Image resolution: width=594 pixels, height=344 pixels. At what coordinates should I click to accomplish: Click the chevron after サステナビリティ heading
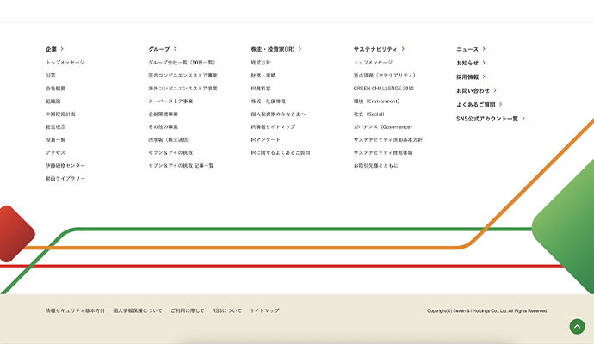tap(403, 49)
